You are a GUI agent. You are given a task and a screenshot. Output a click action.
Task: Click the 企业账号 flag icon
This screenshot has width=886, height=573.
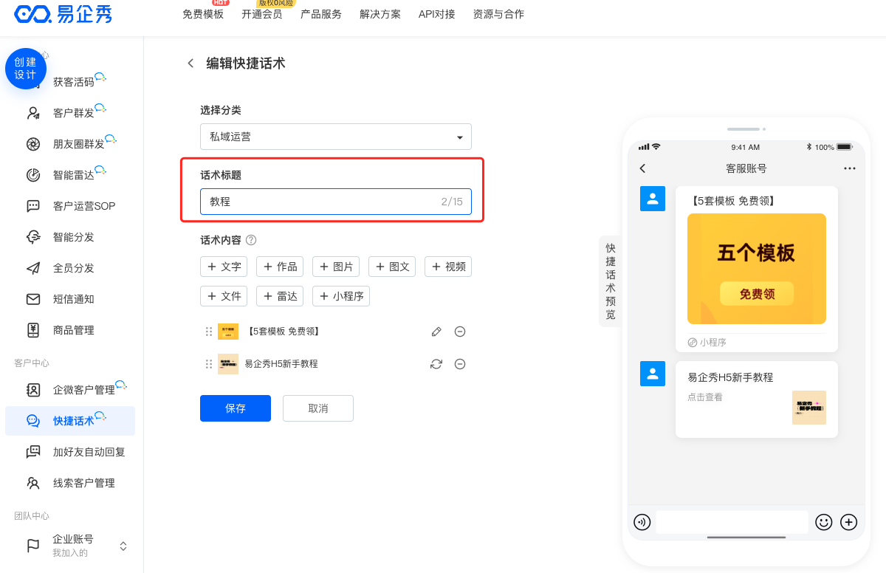pos(33,546)
